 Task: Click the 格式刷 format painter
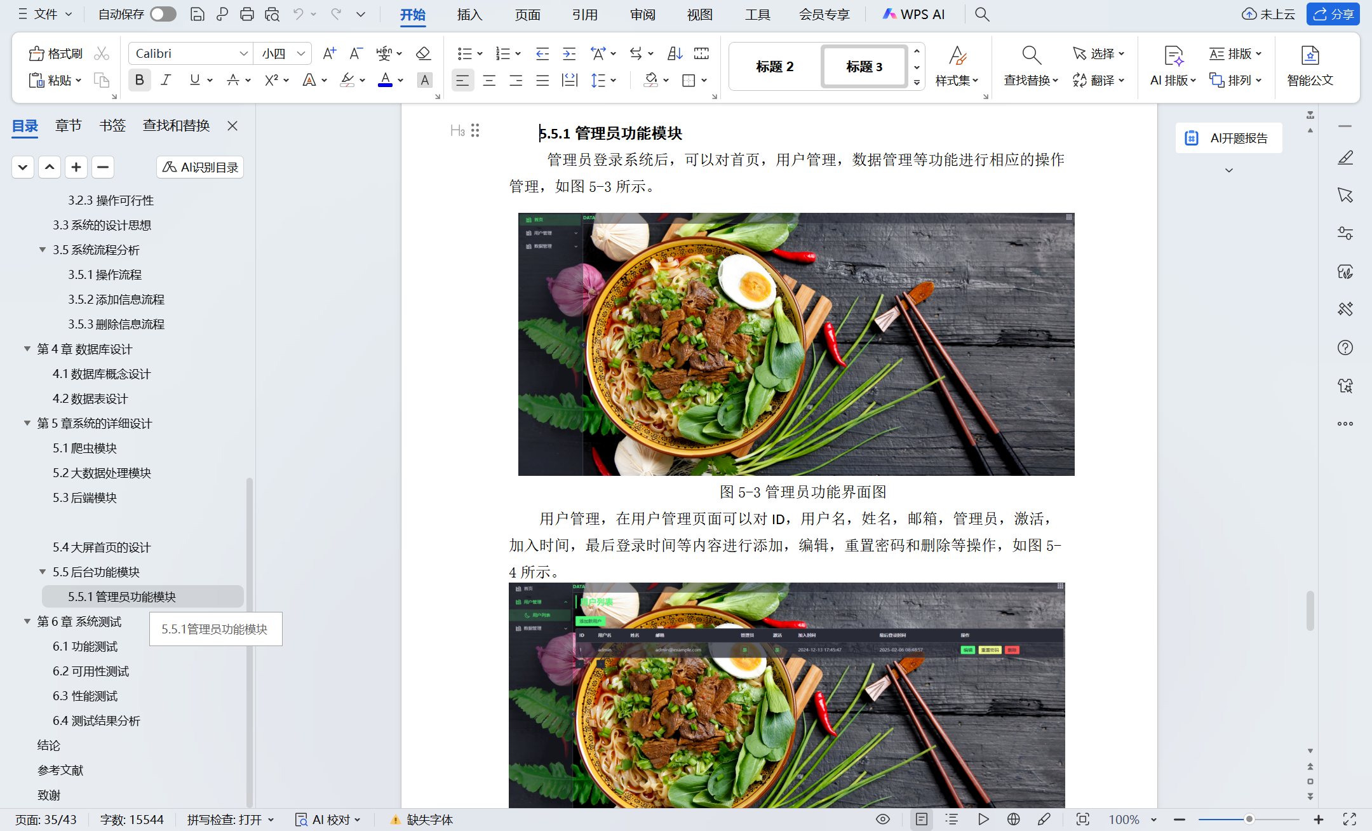pyautogui.click(x=56, y=53)
